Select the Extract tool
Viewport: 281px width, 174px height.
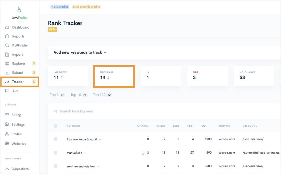point(18,72)
